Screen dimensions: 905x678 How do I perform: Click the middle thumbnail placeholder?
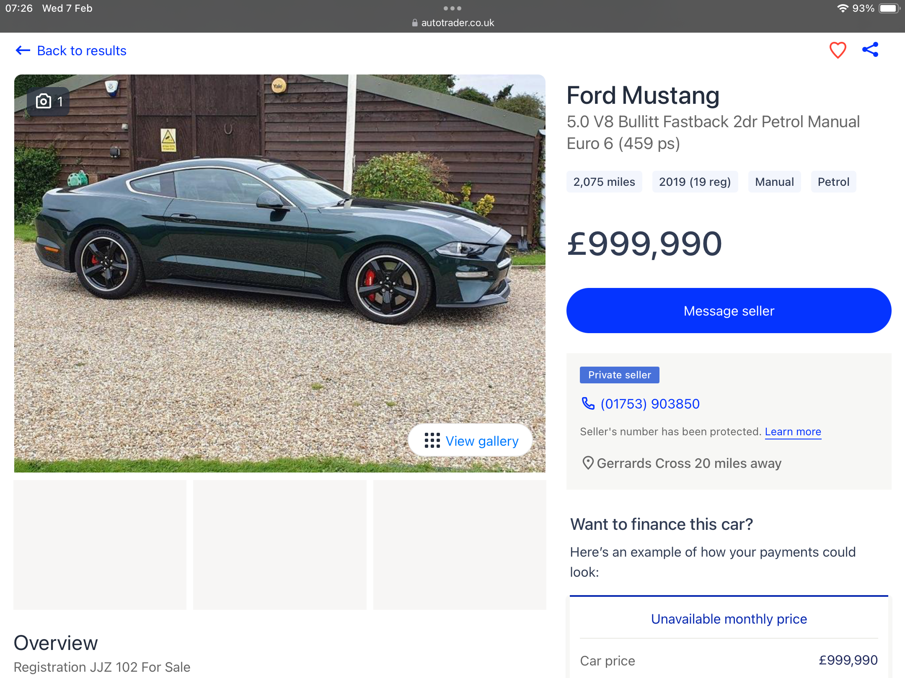pyautogui.click(x=279, y=544)
